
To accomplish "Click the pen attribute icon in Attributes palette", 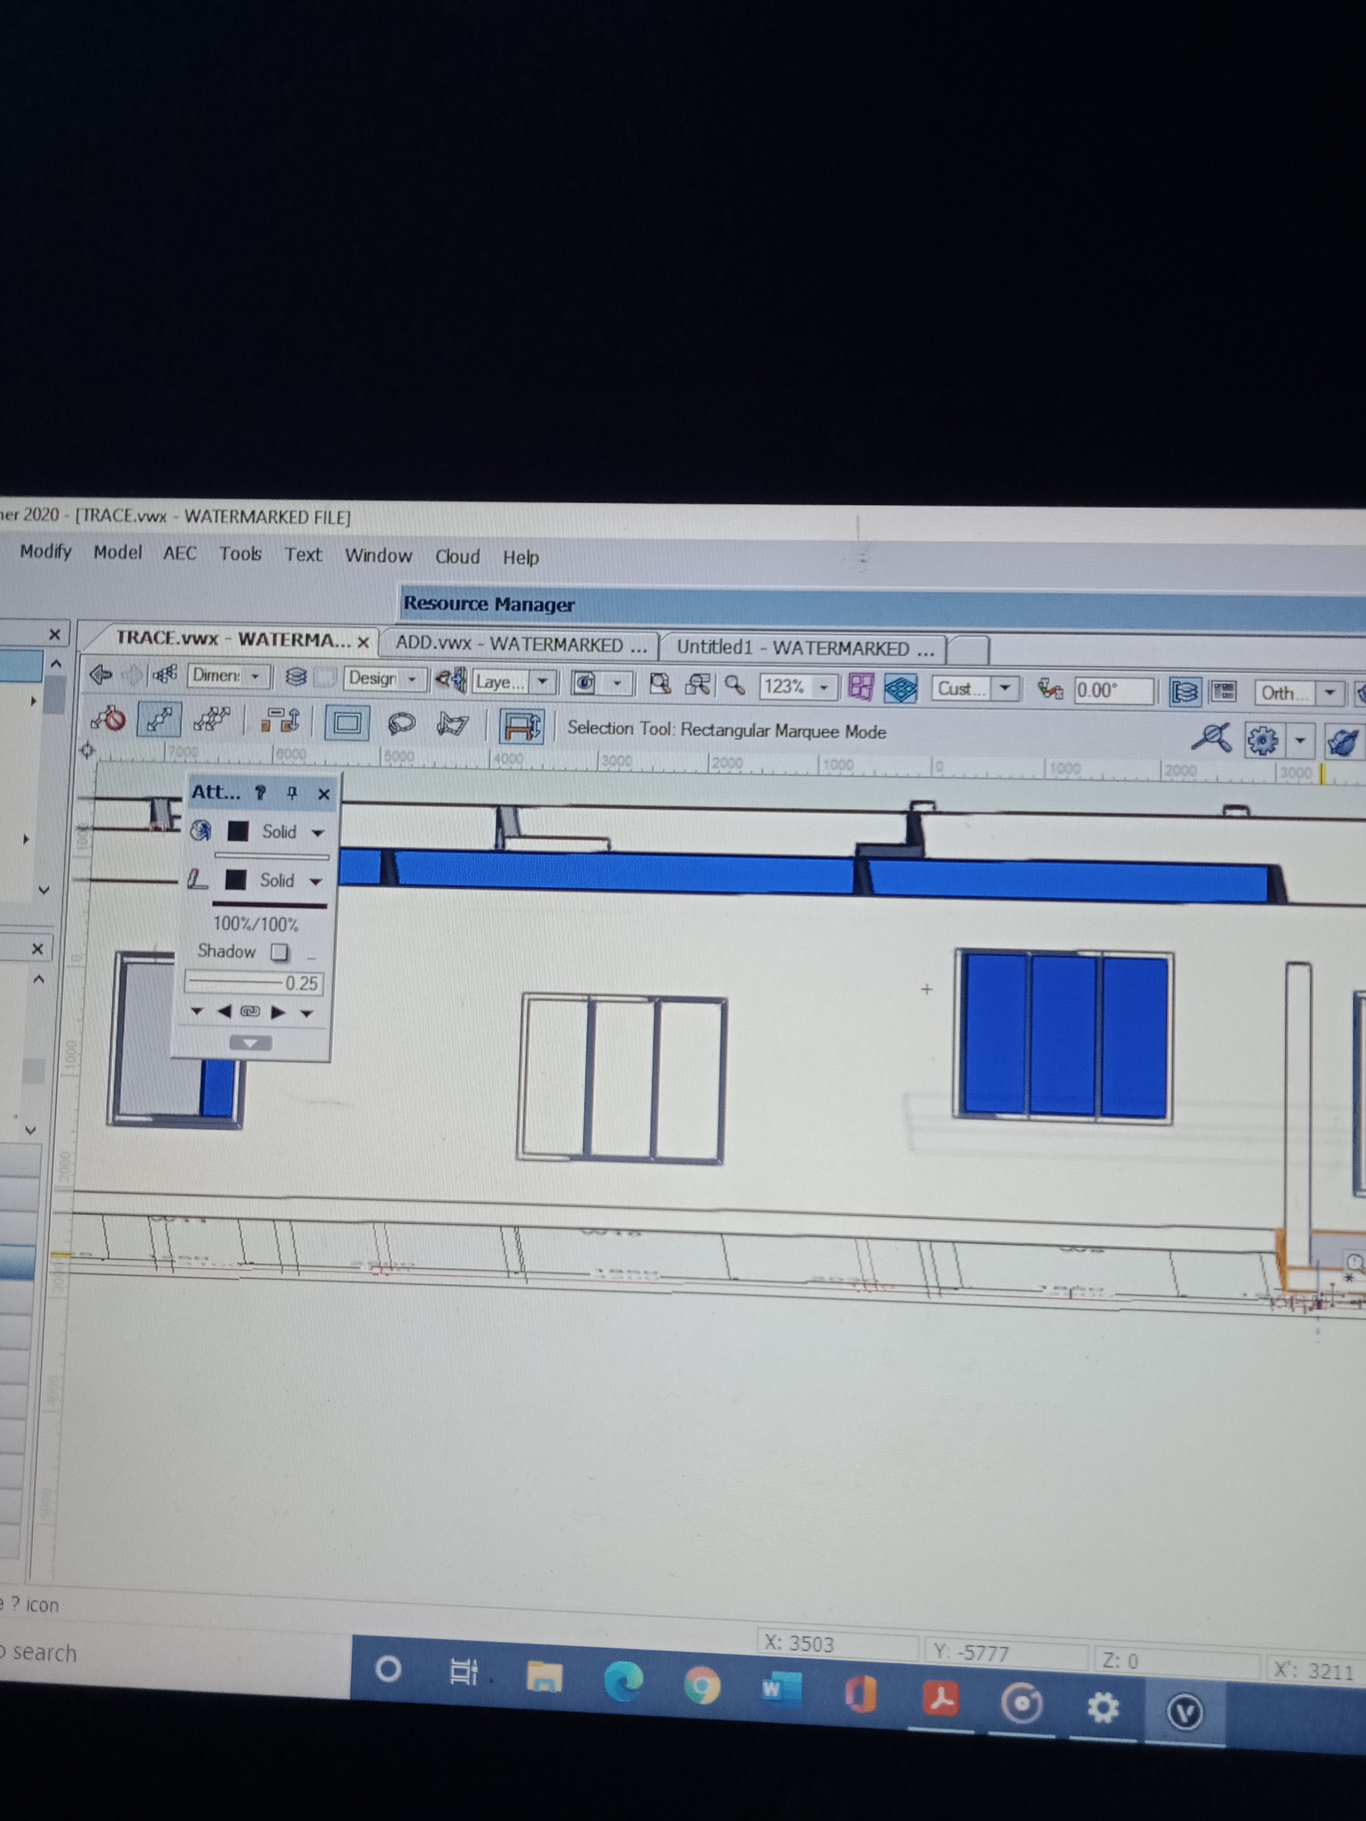I will pos(198,880).
